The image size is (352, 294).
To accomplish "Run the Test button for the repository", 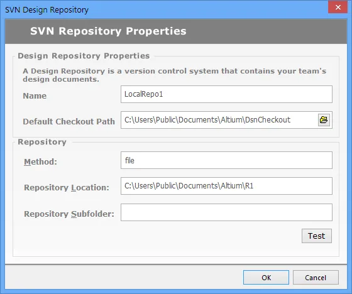I will 317,236.
